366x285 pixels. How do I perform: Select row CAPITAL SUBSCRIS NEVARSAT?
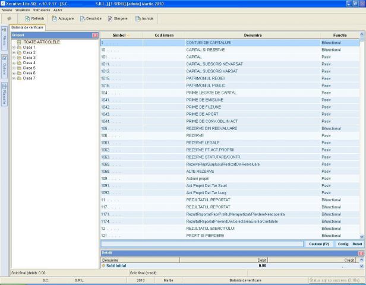point(230,64)
